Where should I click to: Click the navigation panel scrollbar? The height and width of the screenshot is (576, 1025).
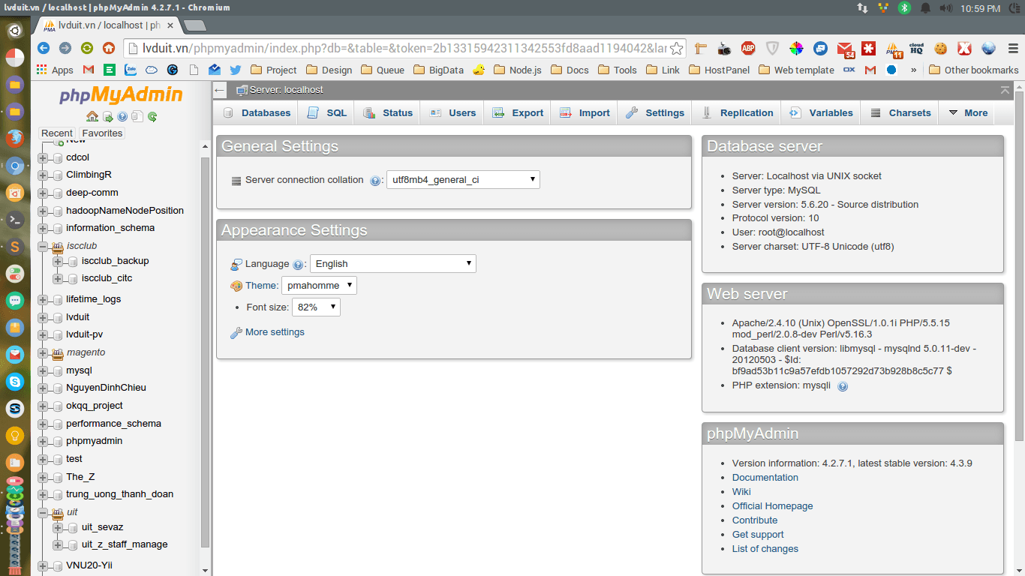point(204,300)
